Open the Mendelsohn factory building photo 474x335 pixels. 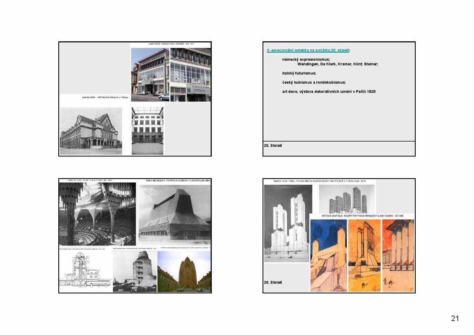point(175,214)
